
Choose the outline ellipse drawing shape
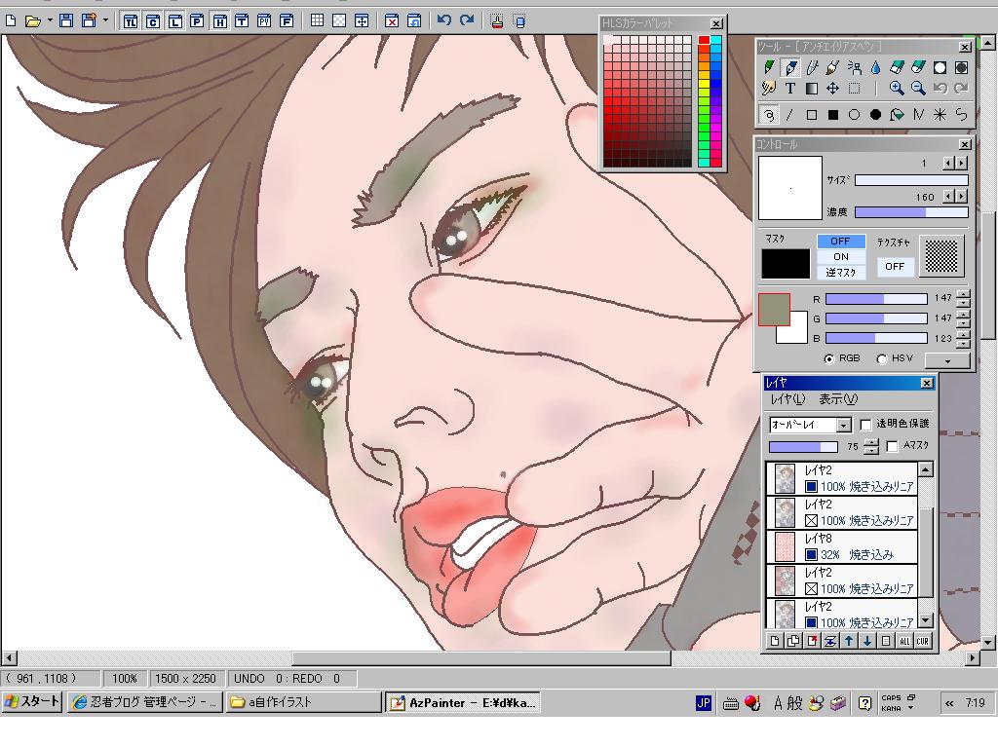tap(854, 115)
